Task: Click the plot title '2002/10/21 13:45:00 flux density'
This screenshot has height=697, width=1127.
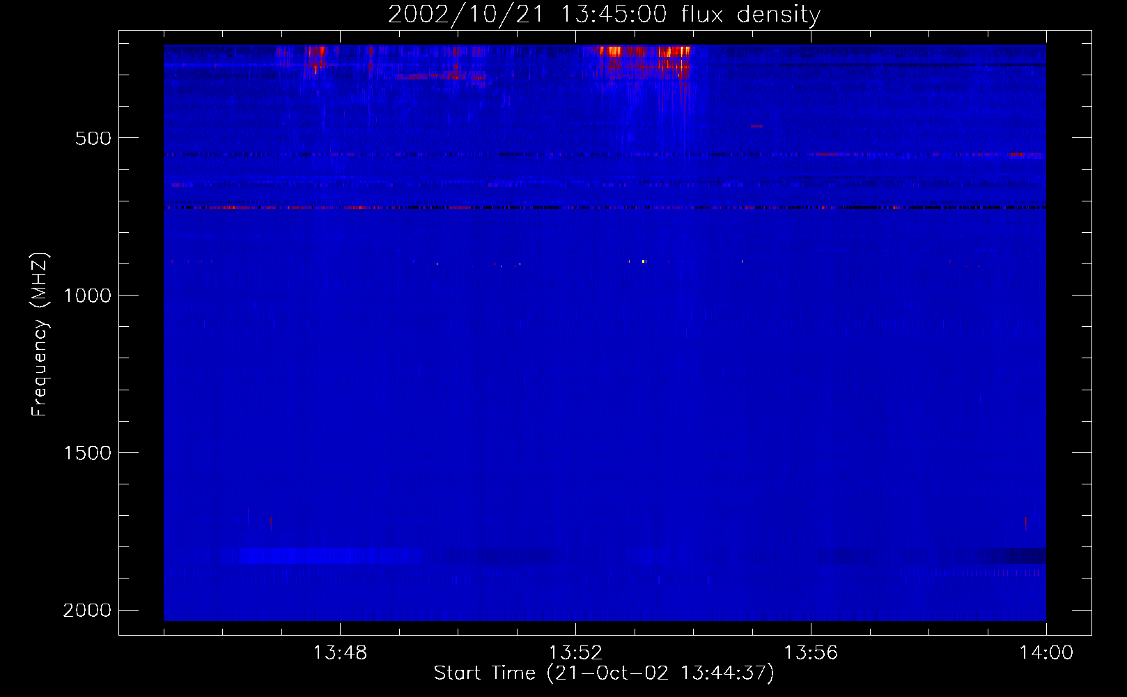Action: (604, 14)
